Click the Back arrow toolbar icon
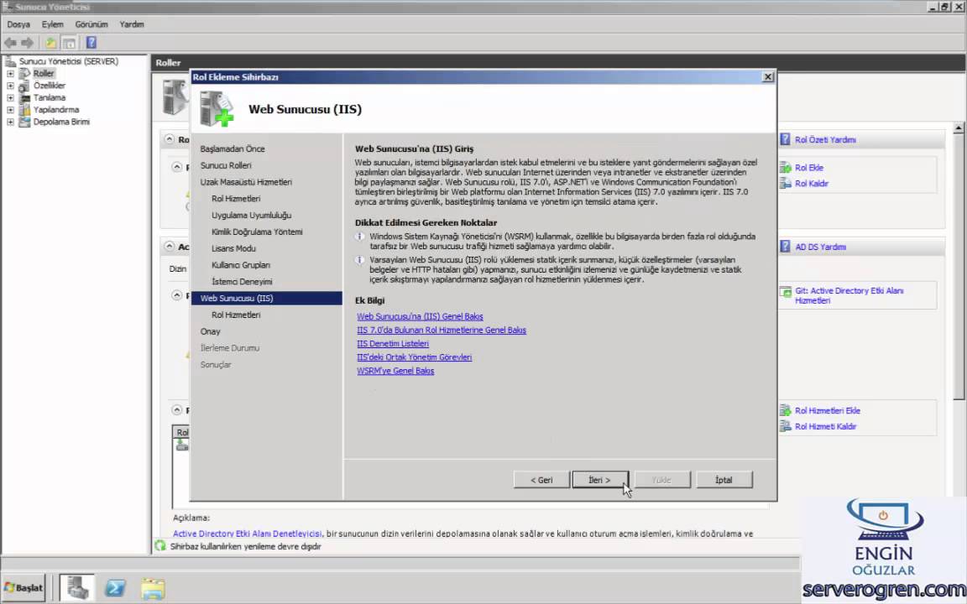Viewport: 967px width, 604px height. click(x=10, y=43)
